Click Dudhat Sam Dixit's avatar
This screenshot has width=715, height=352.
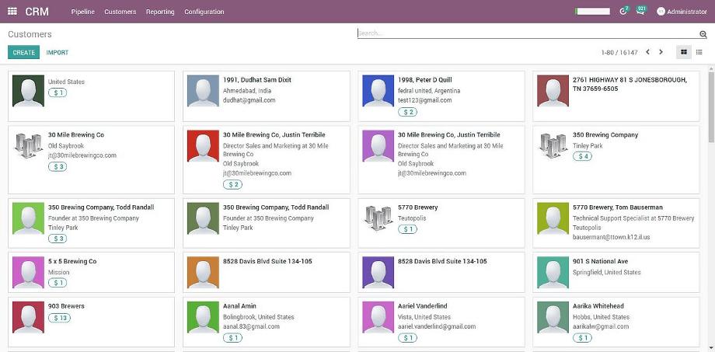pos(203,91)
